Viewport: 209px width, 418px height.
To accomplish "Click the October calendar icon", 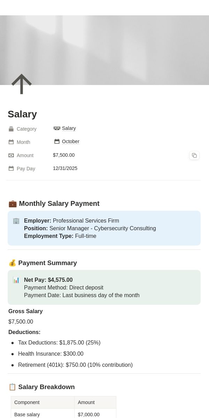I will coord(57,141).
